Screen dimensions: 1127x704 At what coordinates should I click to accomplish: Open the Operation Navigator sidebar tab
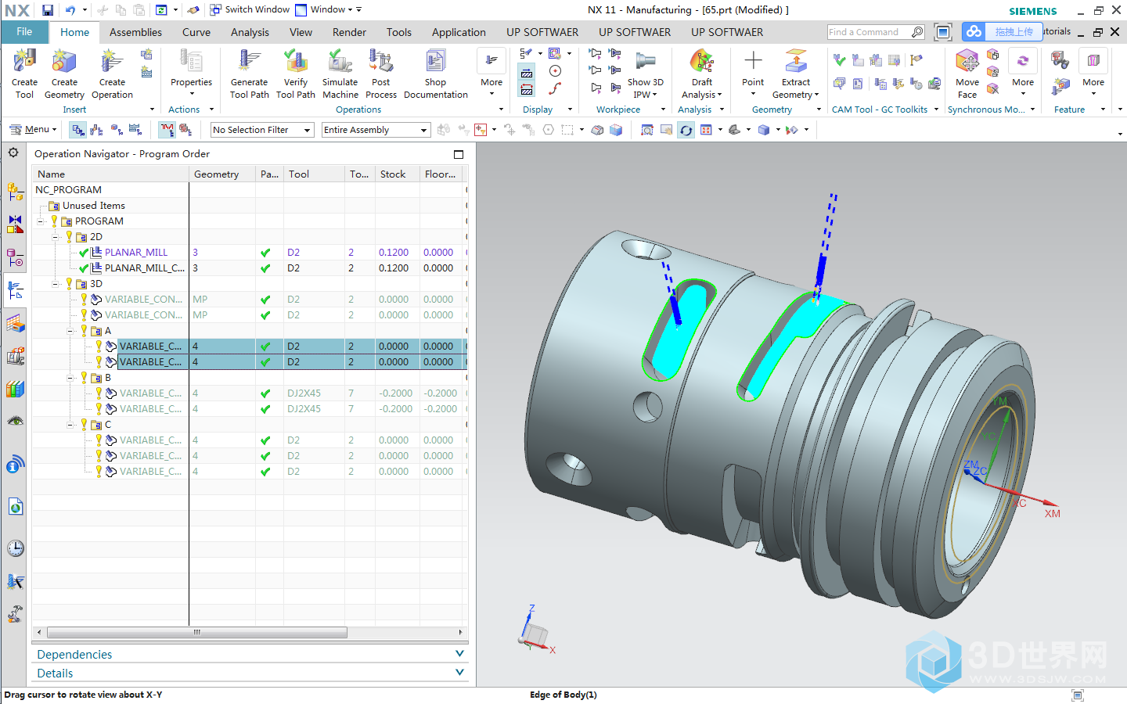coord(15,291)
